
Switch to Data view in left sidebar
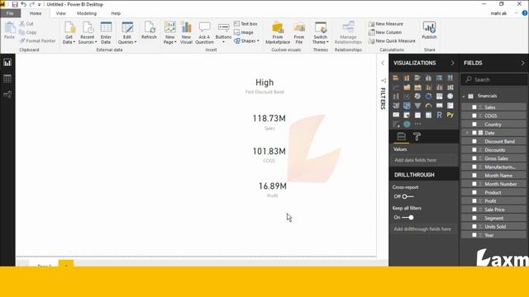pos(7,78)
